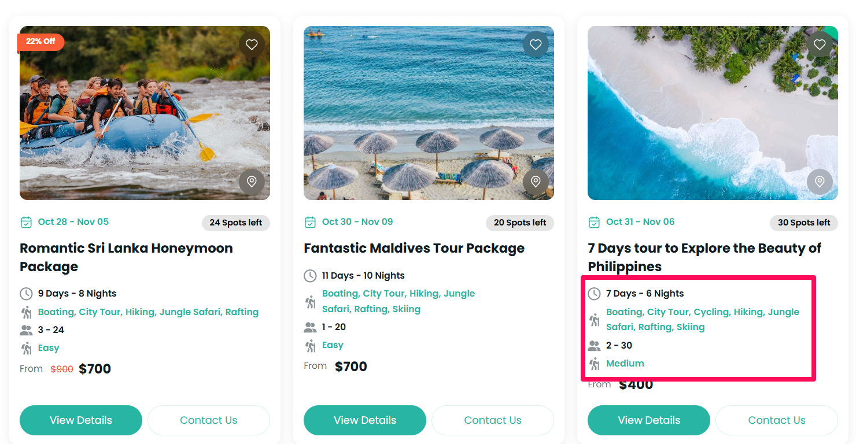Click location pin on Philippines tour image
Screen dimensions: 856x444
(x=820, y=182)
